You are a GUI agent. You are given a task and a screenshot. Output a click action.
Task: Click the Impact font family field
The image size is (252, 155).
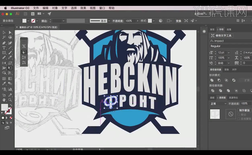coord(230,41)
